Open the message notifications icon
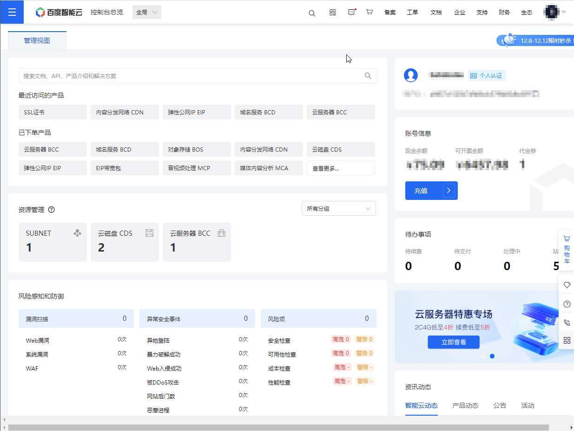 click(x=352, y=13)
